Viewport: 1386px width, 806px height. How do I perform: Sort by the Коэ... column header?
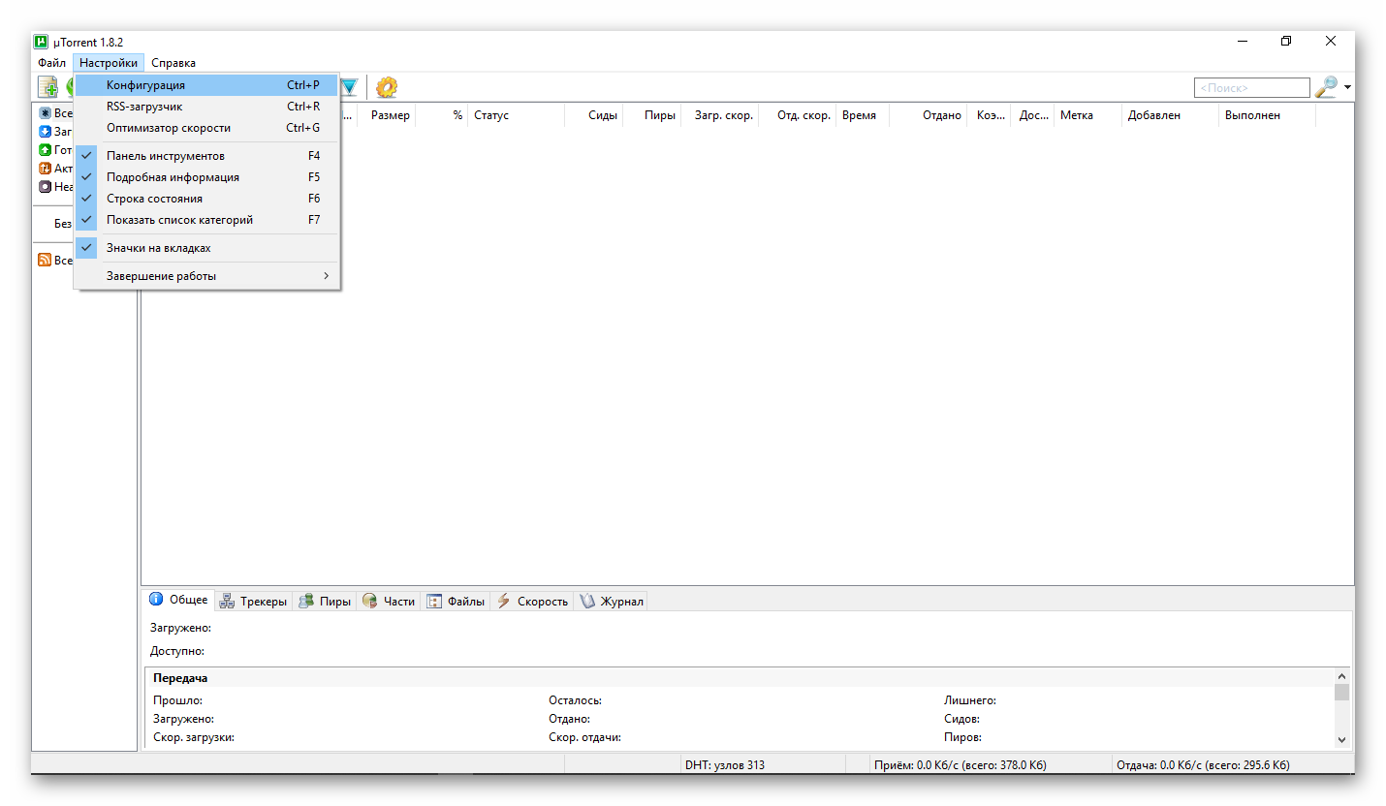989,115
